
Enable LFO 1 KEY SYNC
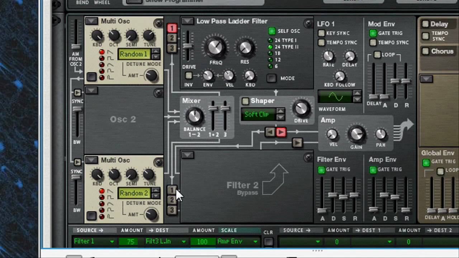(x=321, y=33)
